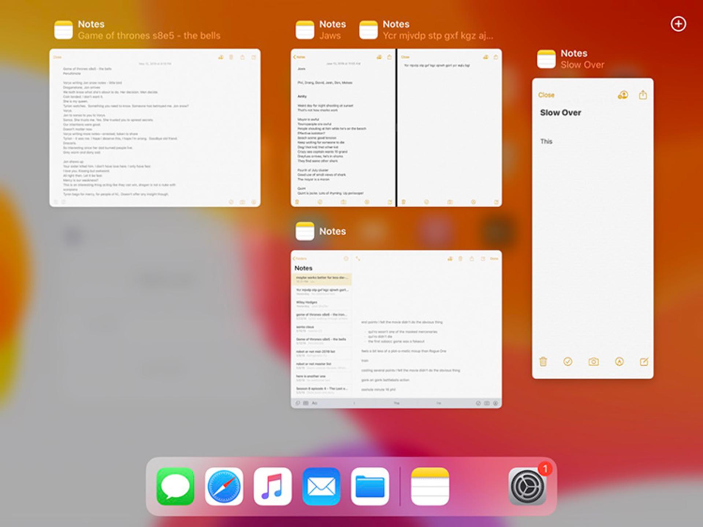Image resolution: width=703 pixels, height=527 pixels.
Task: Open Messages app from the dock
Action: [175, 486]
